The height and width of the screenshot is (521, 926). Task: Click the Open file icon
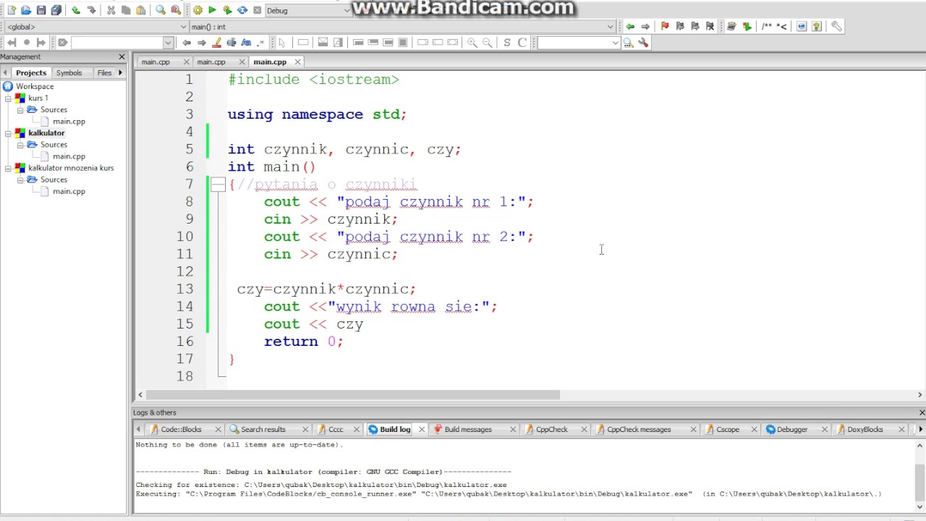[26, 10]
